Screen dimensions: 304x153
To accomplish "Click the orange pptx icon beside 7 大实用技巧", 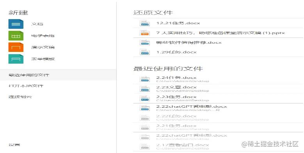I will click(x=145, y=33).
